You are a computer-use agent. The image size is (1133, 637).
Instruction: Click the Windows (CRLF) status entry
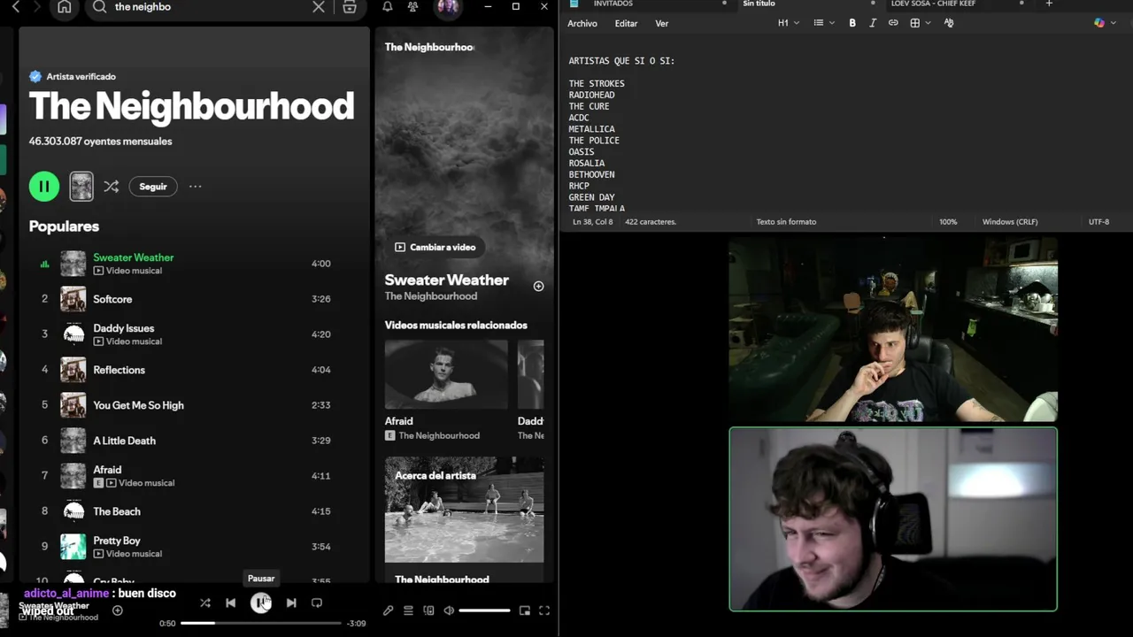click(x=1010, y=222)
